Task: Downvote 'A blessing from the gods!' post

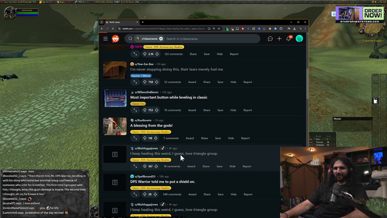Action: pos(156,138)
